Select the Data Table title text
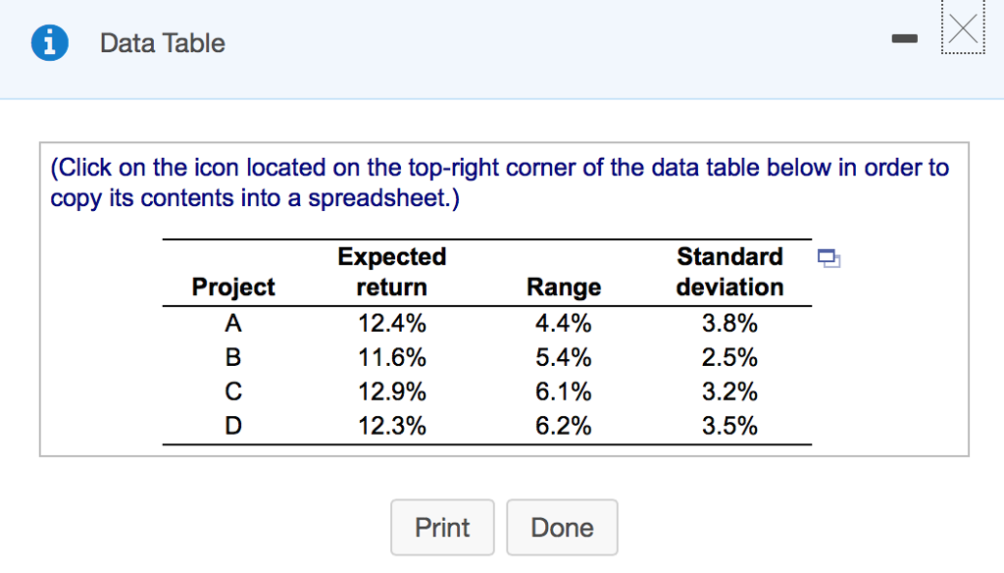 162,43
